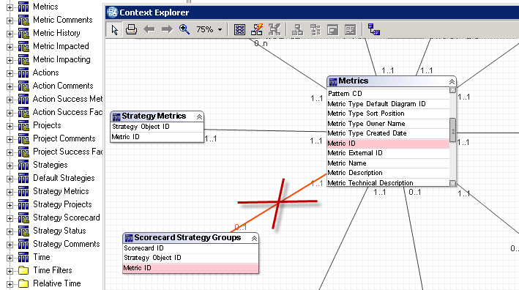Select Metric Type Default Diagram ID field

tap(388, 104)
